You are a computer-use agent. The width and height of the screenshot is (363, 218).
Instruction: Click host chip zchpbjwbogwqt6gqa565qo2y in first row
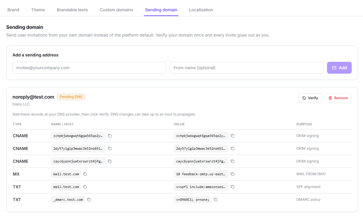(78, 136)
